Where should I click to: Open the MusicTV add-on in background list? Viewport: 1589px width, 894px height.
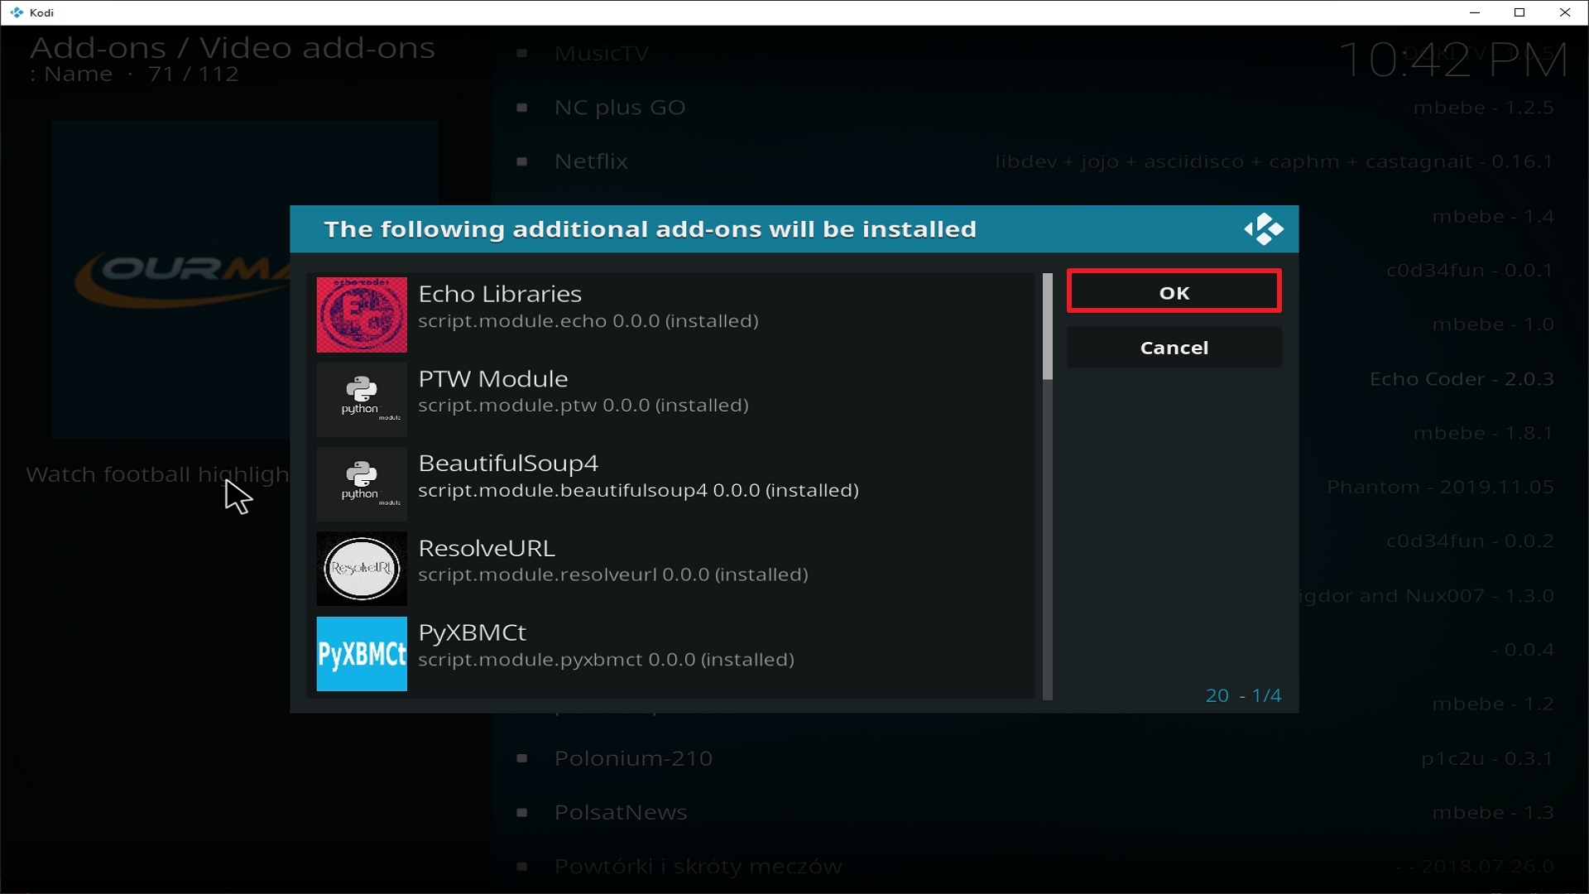(602, 54)
